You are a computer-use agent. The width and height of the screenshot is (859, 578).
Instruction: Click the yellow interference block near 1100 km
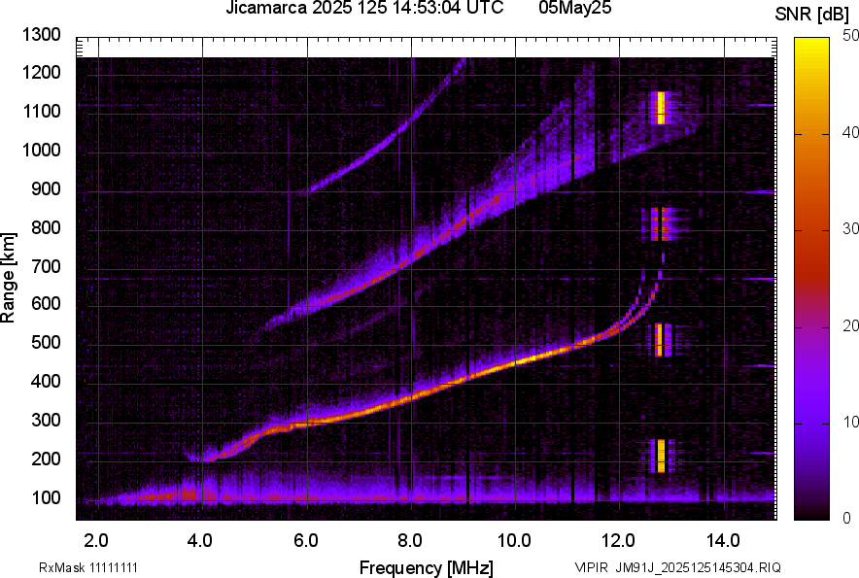661,108
